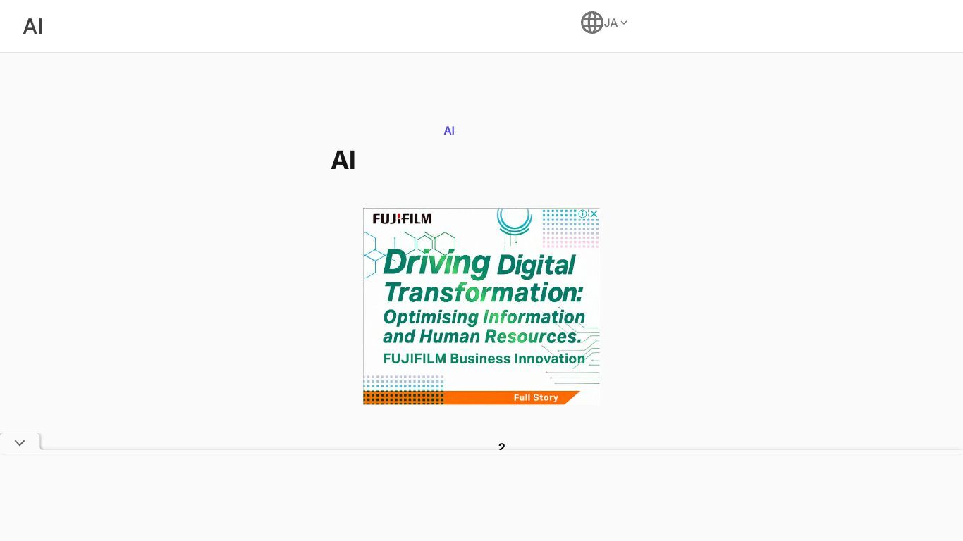Click the bold AI page heading
The height and width of the screenshot is (541, 963).
[343, 160]
